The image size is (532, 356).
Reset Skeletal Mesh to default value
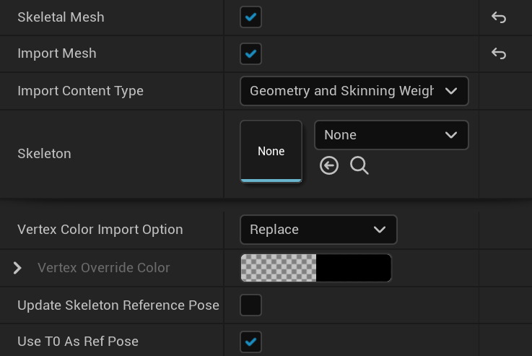(498, 17)
